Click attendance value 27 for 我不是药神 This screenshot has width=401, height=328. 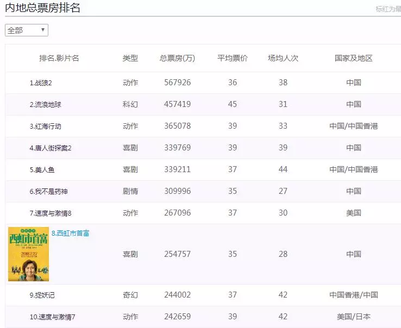coord(283,191)
